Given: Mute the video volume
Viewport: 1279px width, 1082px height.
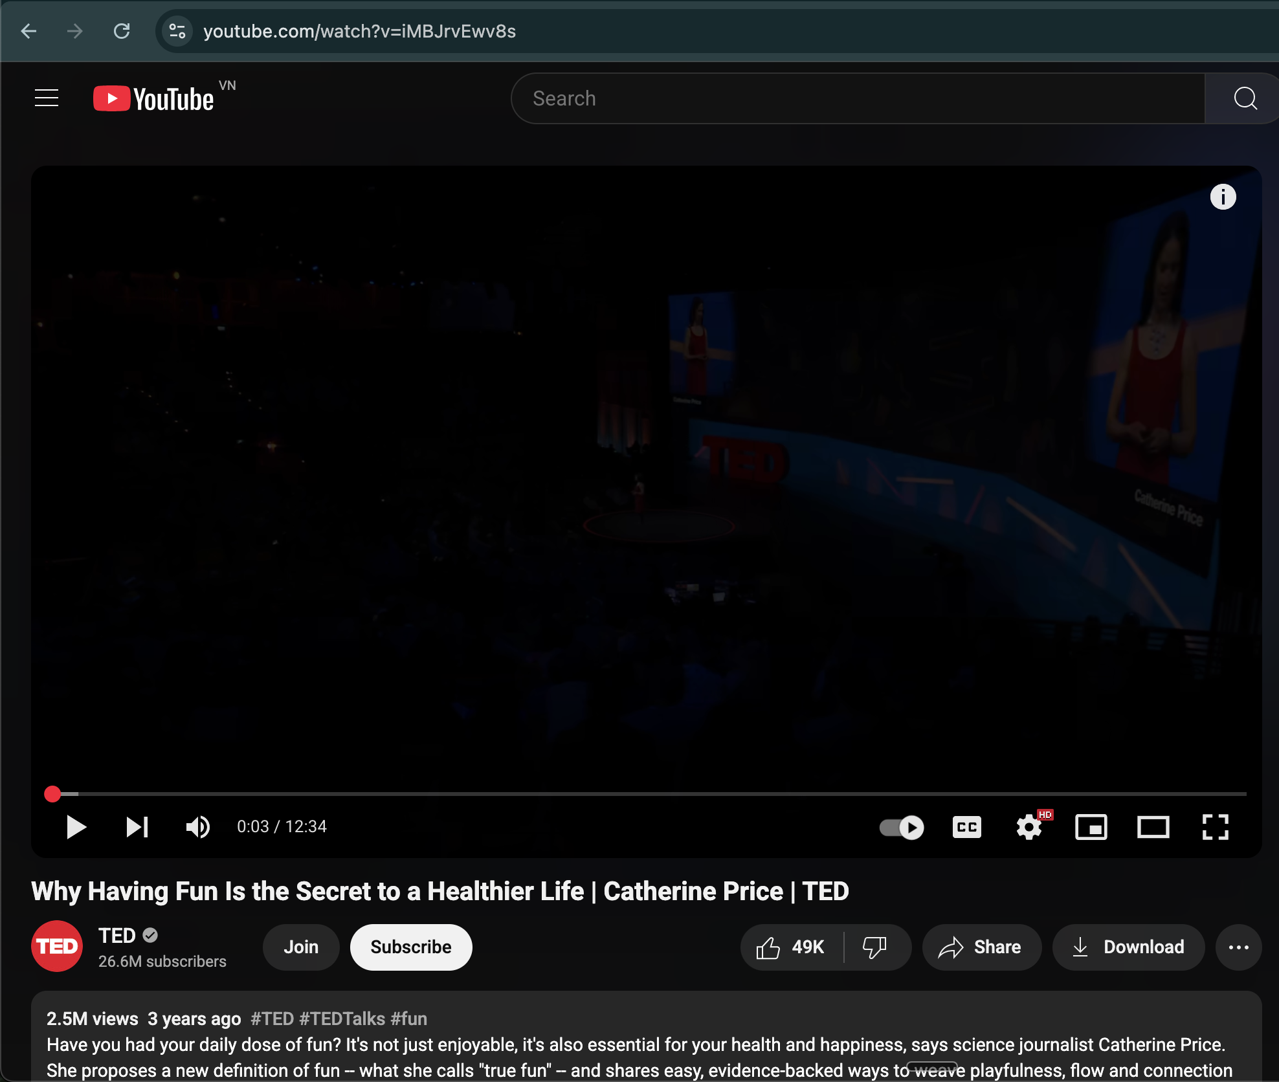Looking at the screenshot, I should point(197,827).
